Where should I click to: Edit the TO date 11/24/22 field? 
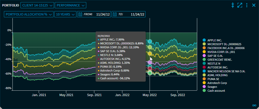(137, 14)
